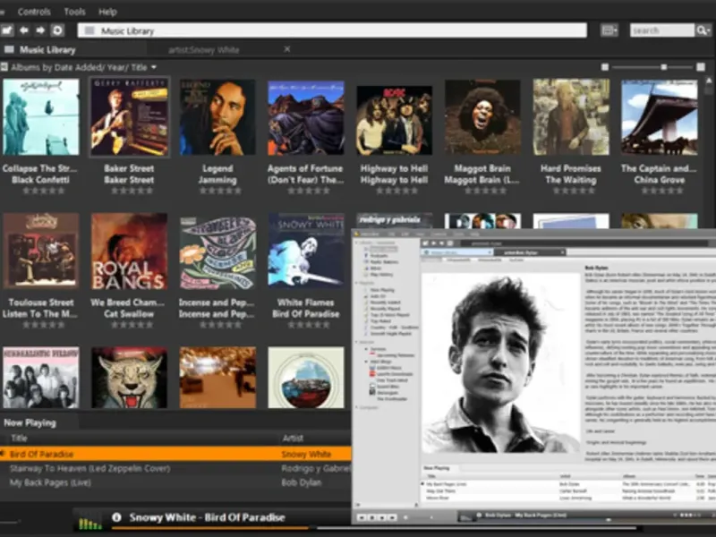
Task: Rate the Highway to Hell album stars
Action: tap(396, 191)
